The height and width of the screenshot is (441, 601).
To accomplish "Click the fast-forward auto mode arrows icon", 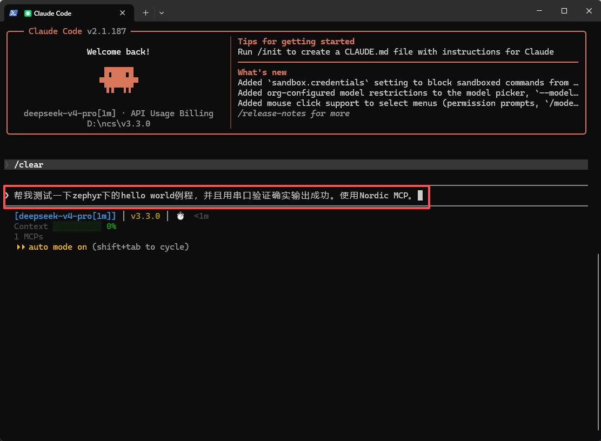I will coord(21,247).
